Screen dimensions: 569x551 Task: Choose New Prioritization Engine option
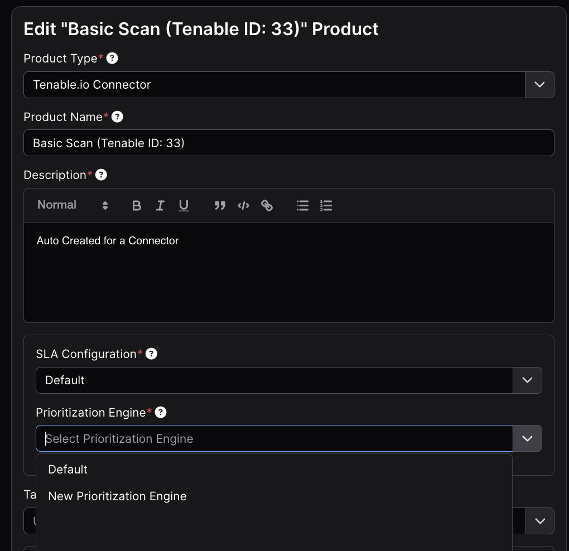point(117,496)
